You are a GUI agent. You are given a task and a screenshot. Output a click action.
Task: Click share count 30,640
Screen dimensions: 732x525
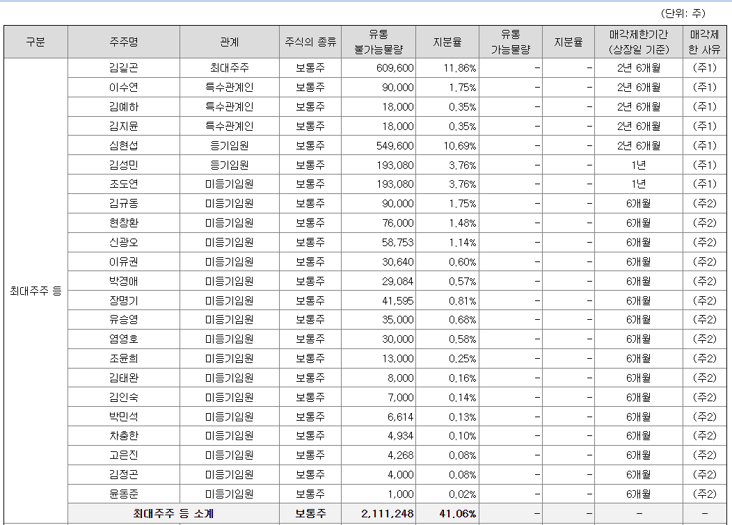point(398,262)
